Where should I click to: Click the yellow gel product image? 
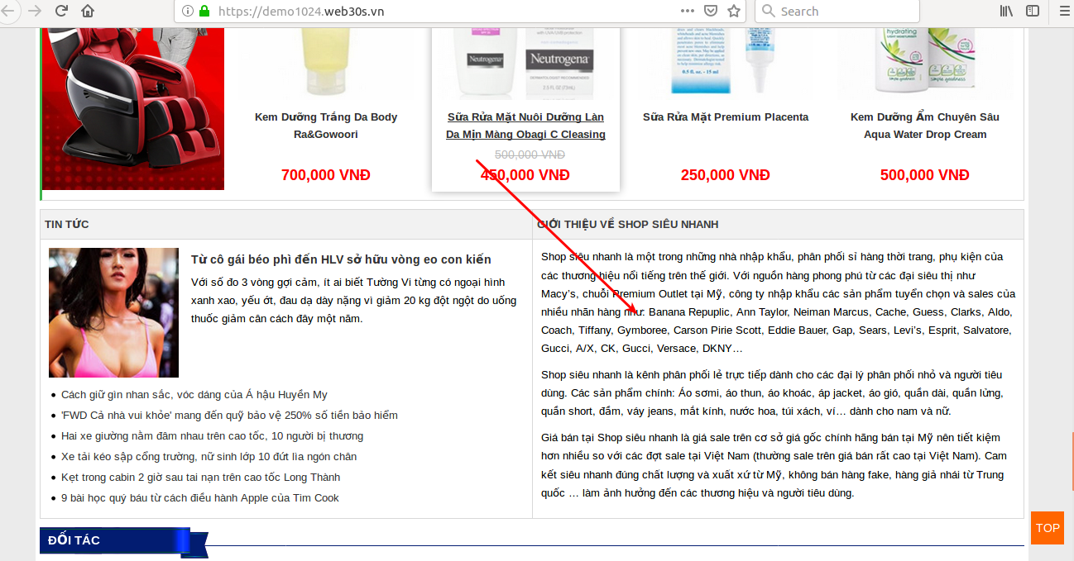pyautogui.click(x=326, y=63)
